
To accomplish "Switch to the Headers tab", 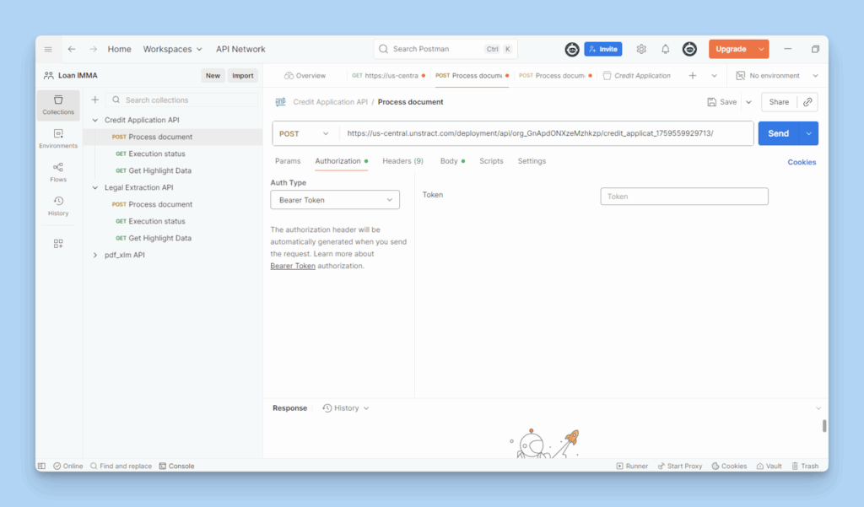I will click(402, 161).
